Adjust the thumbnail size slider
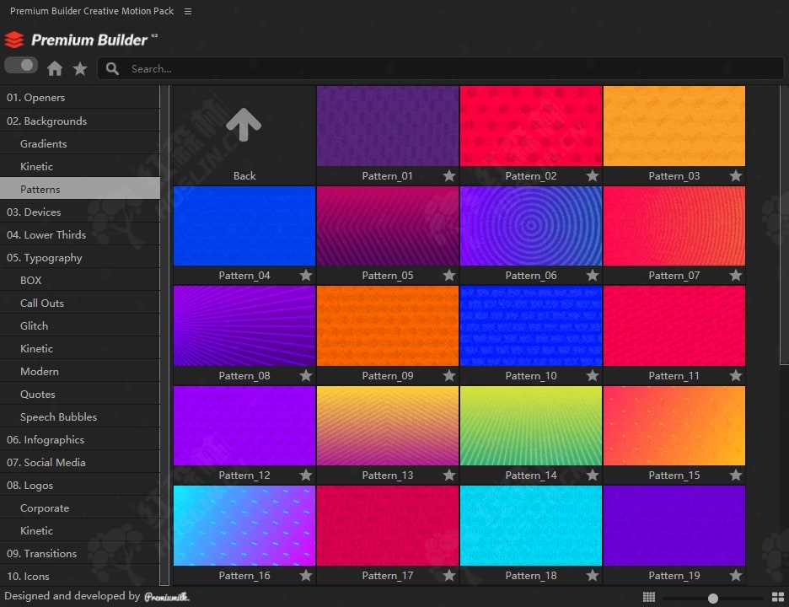The width and height of the screenshot is (789, 607). [713, 598]
